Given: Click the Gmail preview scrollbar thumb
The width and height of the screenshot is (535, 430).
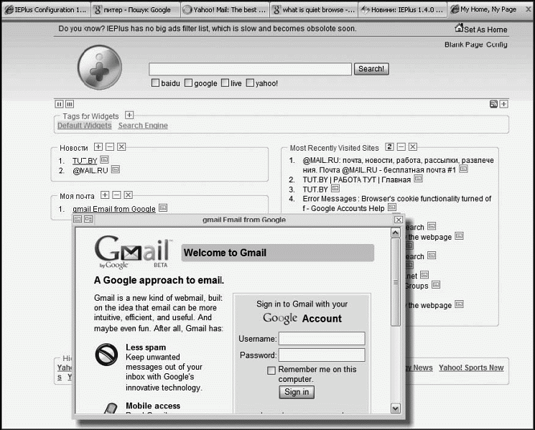Looking at the screenshot, I should [396, 282].
